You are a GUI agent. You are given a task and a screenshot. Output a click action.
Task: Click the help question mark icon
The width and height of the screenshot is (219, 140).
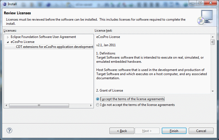[x=9, y=131]
